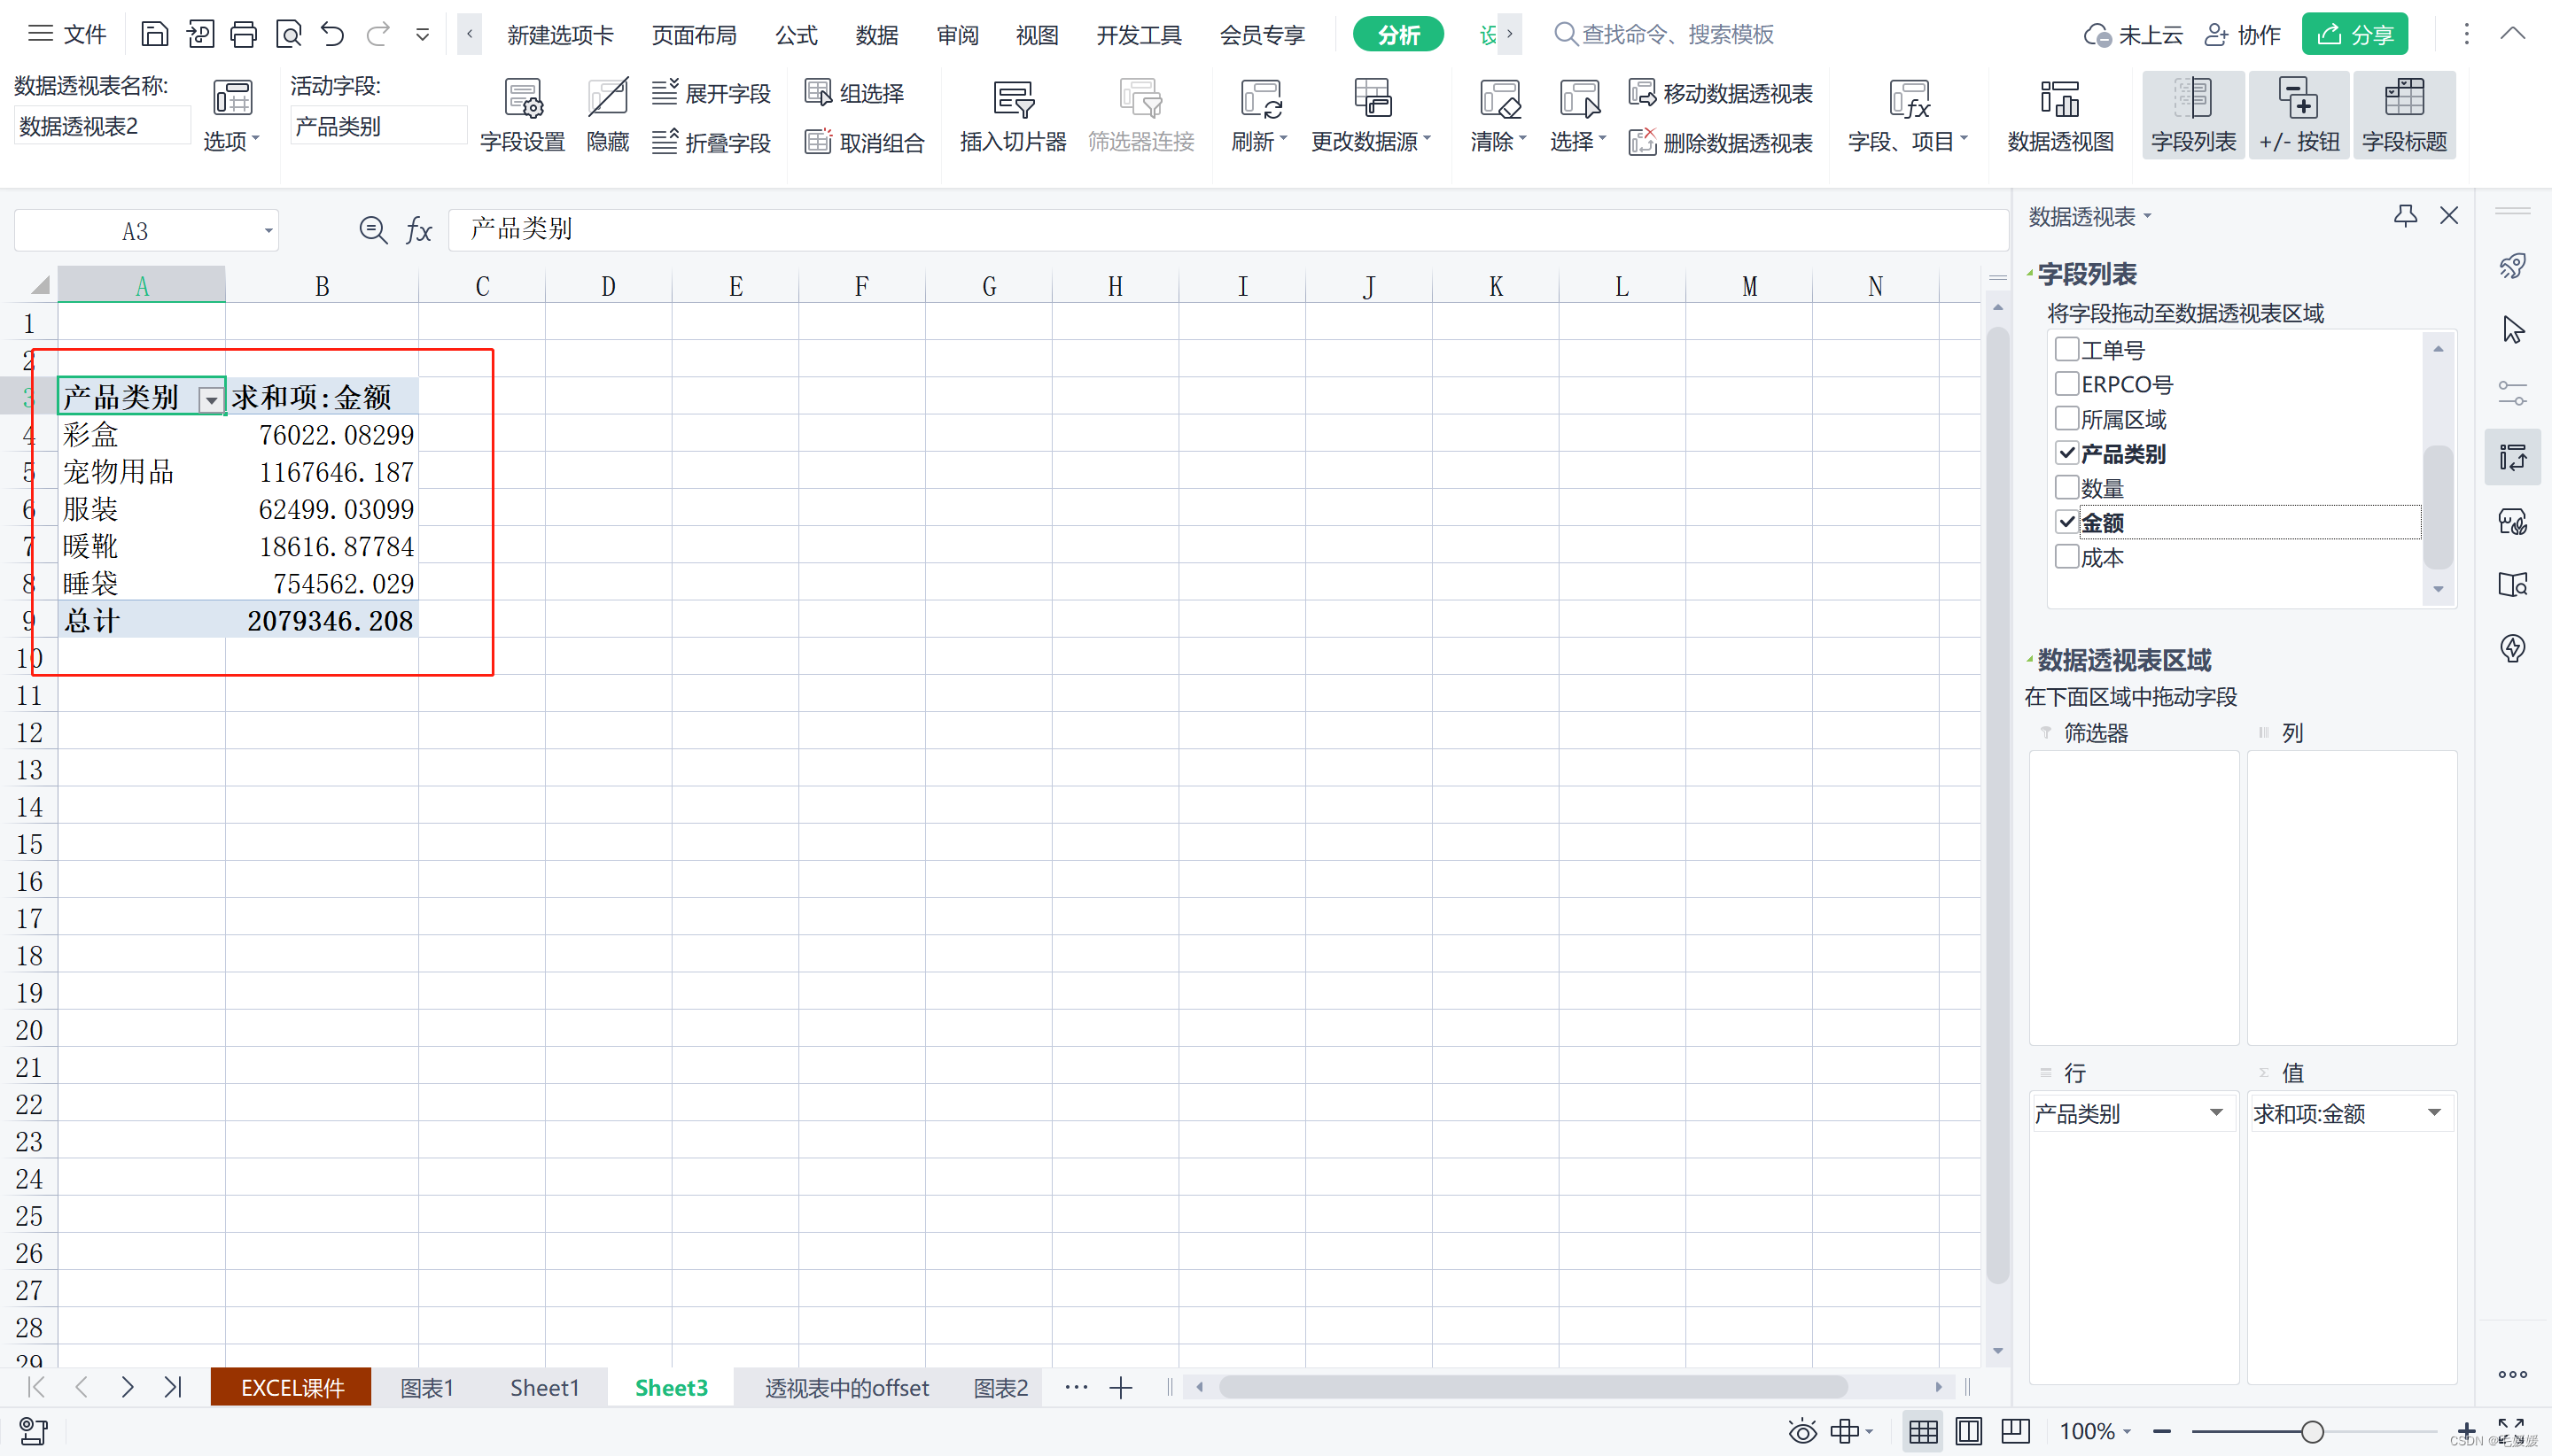Click the Undo arrow icon
The height and width of the screenshot is (1456, 2552).
click(x=332, y=34)
